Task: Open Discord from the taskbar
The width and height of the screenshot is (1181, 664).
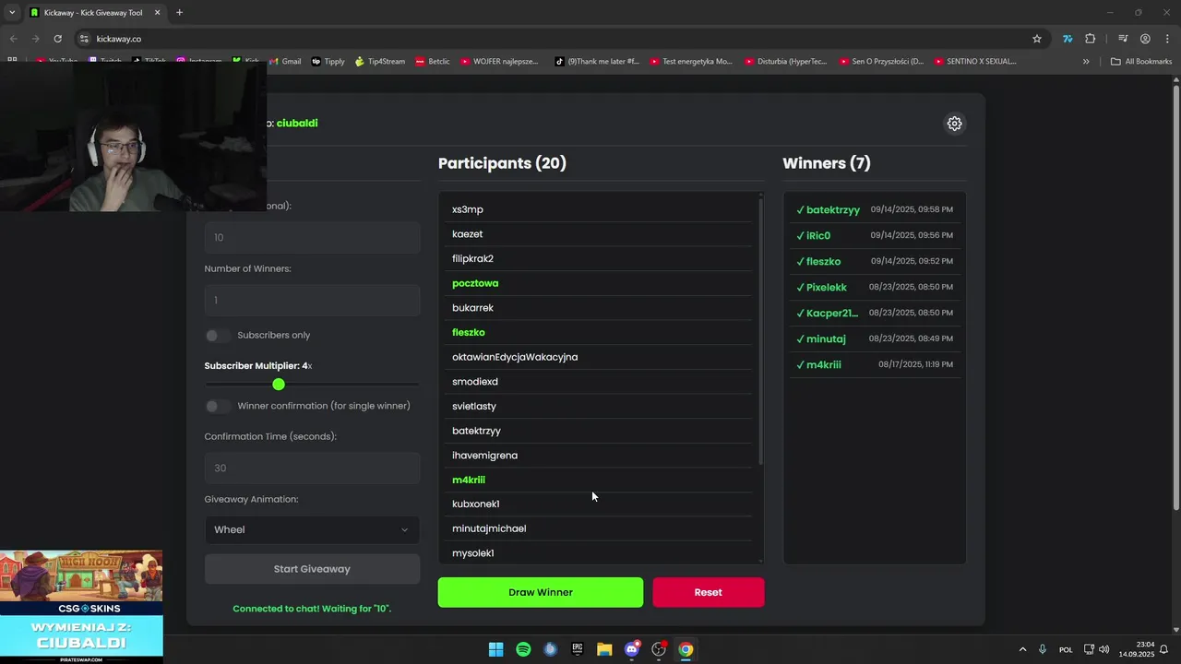Action: [x=632, y=649]
